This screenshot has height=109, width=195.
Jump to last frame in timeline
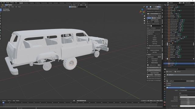pos(85,101)
